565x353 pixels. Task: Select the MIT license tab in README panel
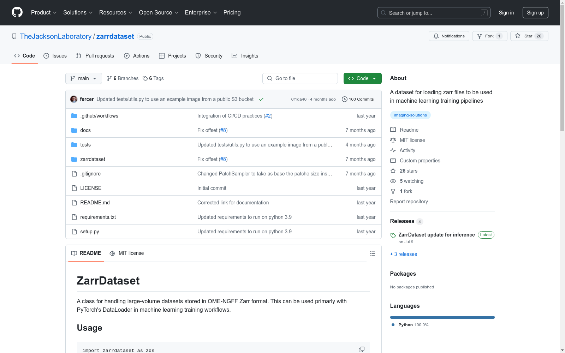127,253
